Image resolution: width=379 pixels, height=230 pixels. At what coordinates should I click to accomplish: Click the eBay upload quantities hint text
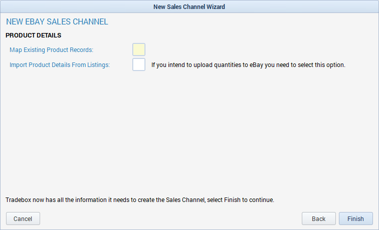(x=248, y=65)
